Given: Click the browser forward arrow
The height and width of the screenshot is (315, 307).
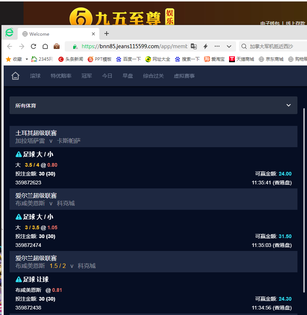Looking at the screenshot, I should click(21, 47).
